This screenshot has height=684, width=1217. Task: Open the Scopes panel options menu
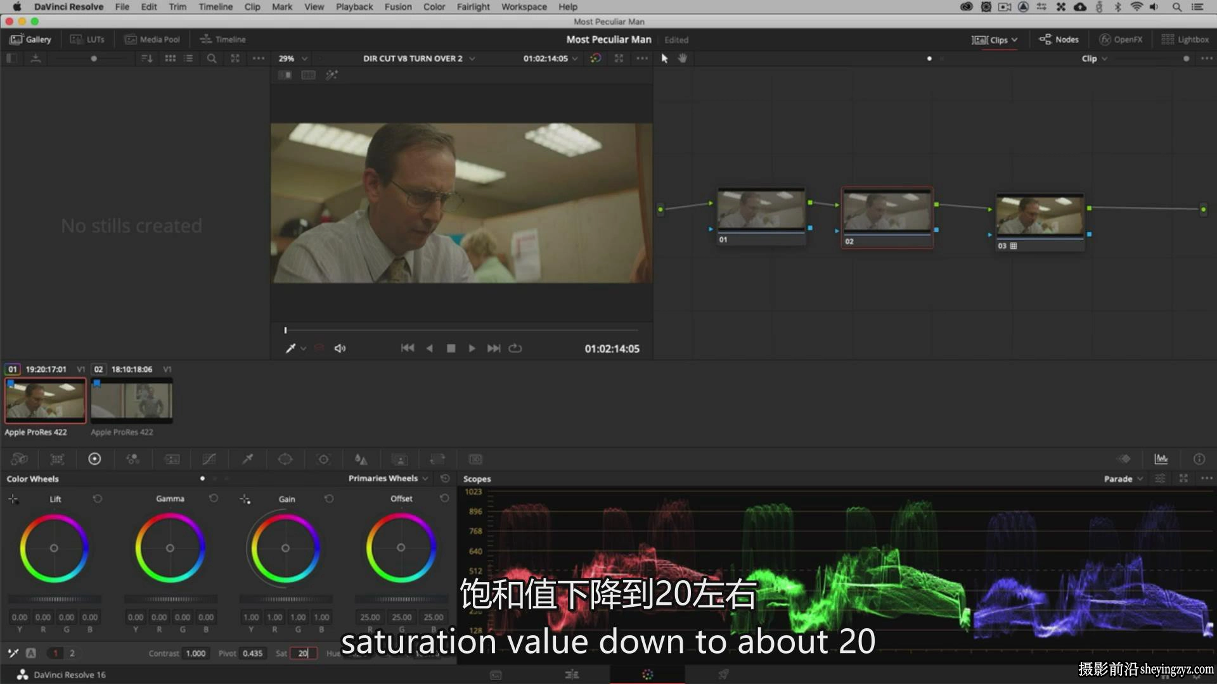[x=1206, y=479]
